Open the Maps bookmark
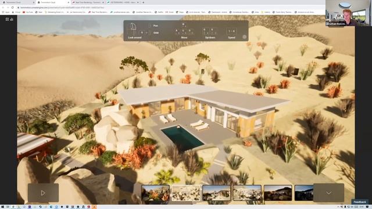372x209 pixels. (x=180, y=12)
